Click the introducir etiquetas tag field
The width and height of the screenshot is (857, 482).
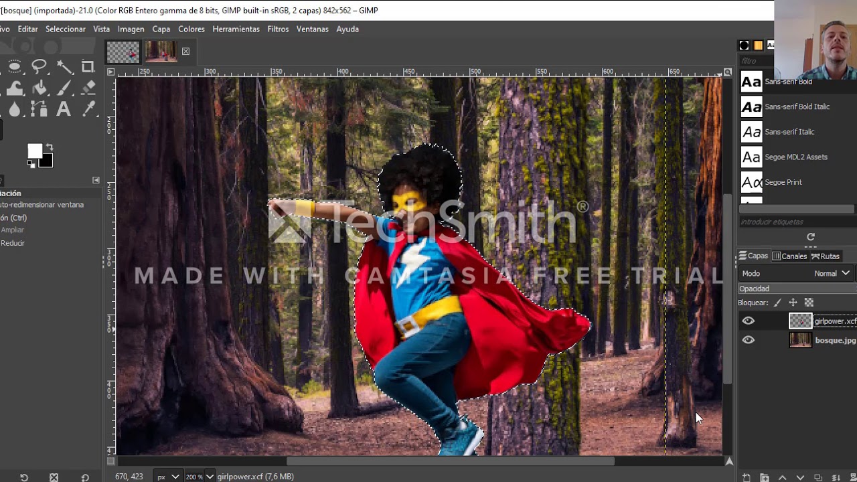point(797,222)
